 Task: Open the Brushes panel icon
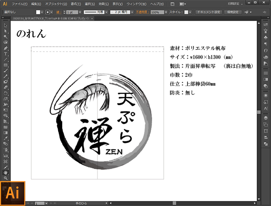pyautogui.click(x=265, y=31)
